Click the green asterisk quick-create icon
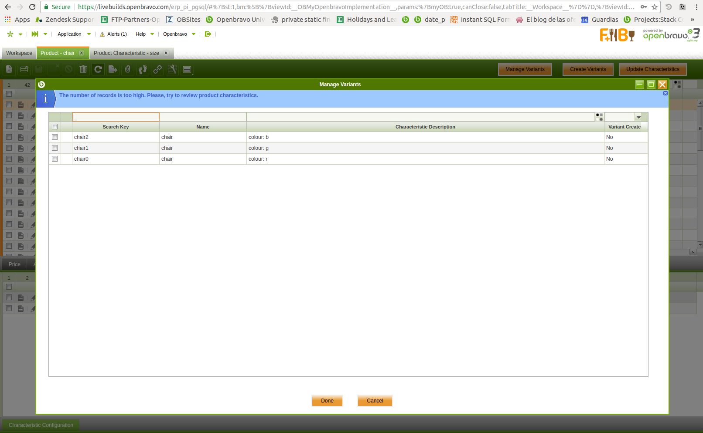The width and height of the screenshot is (703, 433). (10, 34)
